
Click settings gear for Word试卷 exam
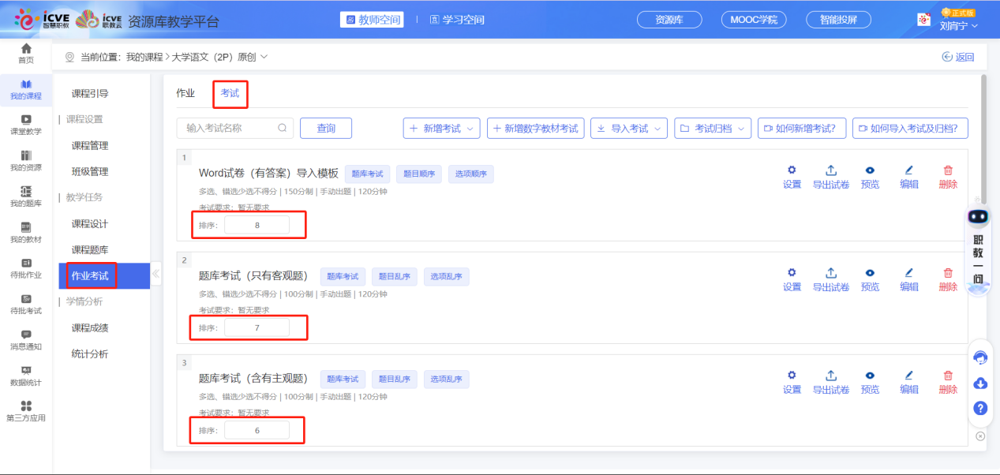pos(792,177)
